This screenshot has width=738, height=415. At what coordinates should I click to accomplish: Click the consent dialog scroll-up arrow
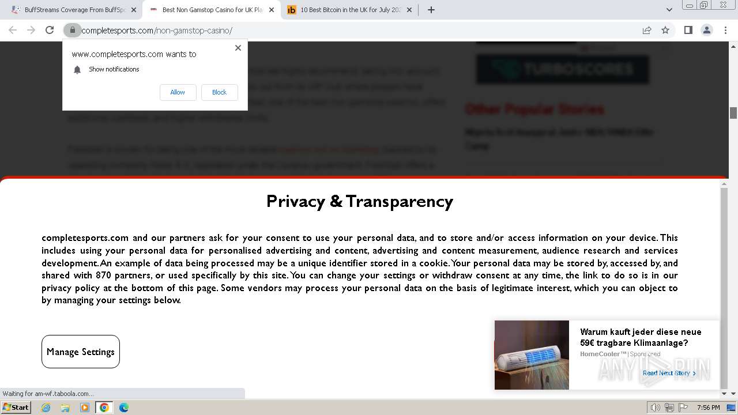724,183
